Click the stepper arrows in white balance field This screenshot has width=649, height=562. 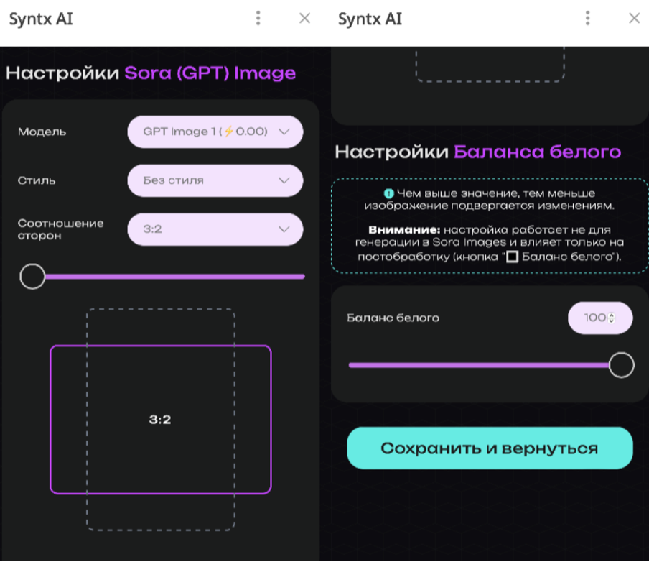[611, 318]
